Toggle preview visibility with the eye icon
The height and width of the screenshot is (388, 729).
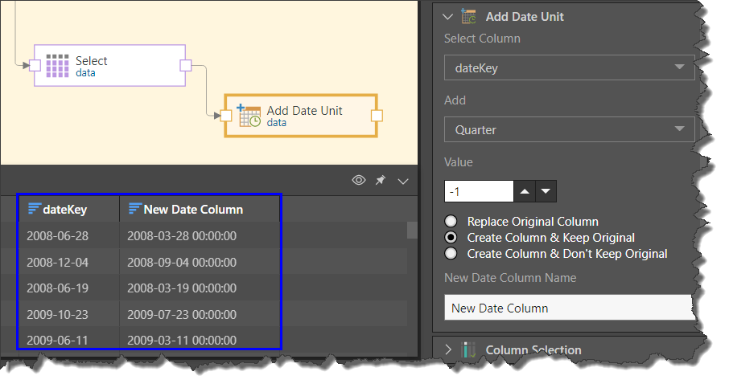point(359,181)
